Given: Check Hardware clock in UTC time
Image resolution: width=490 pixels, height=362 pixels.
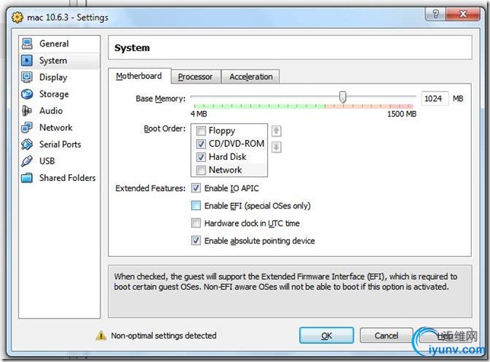Looking at the screenshot, I should click(x=196, y=223).
